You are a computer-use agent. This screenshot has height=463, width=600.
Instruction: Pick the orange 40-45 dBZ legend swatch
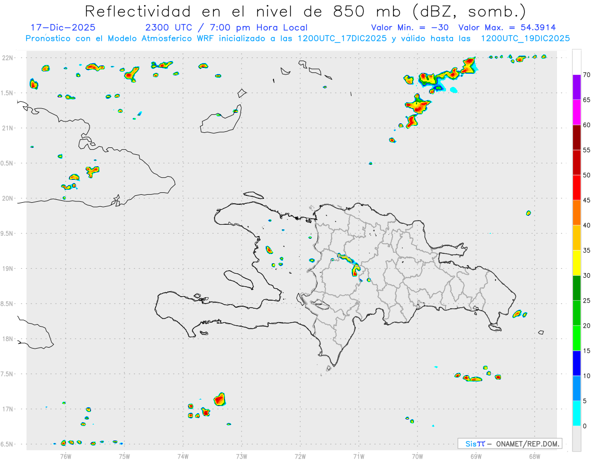(576, 213)
